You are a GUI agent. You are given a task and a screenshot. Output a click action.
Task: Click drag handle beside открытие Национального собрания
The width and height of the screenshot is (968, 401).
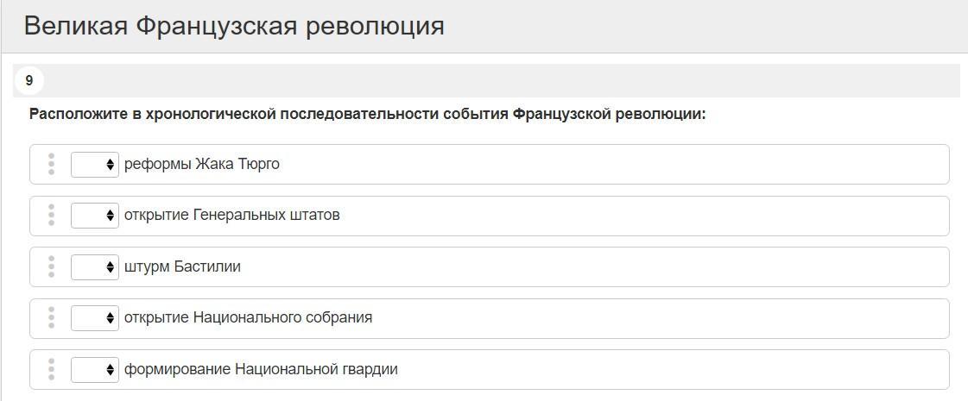pos(51,317)
